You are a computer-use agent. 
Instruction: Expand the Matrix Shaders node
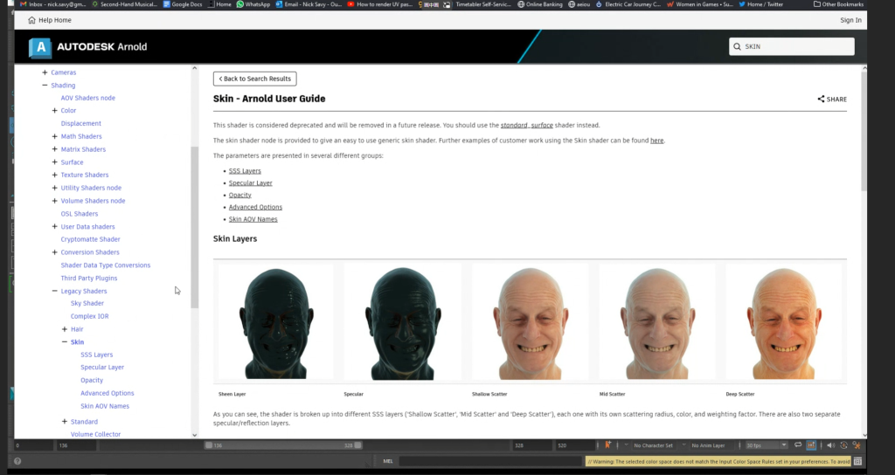pos(54,149)
